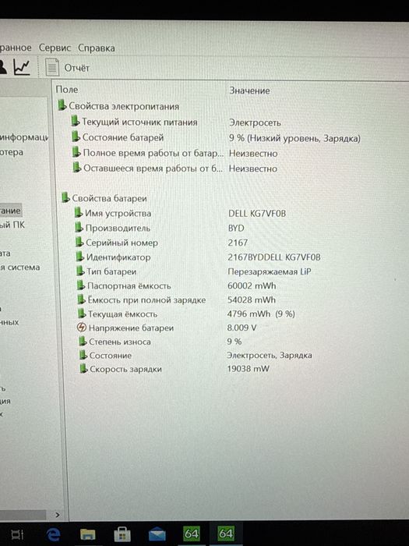
Task: Click battery icon beside Скорость зарядки
Action: click(x=83, y=368)
